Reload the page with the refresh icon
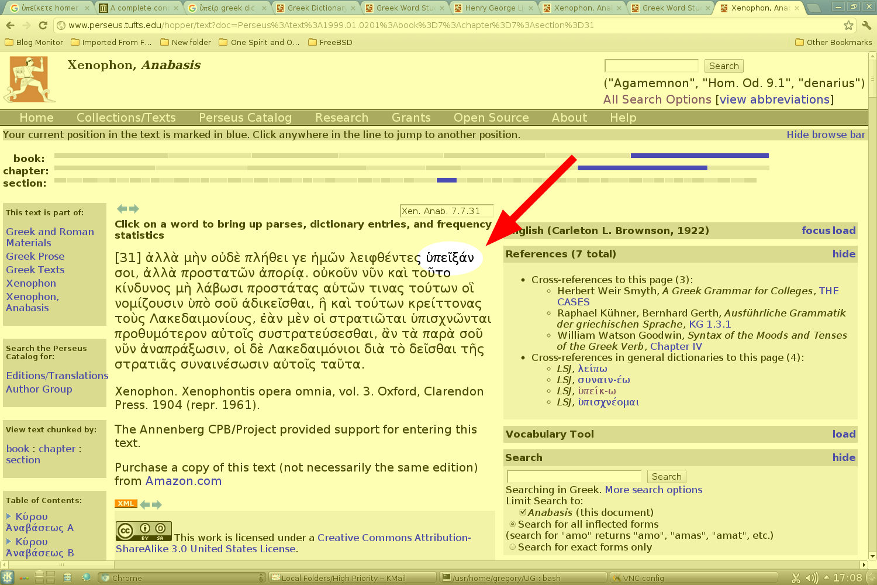 pyautogui.click(x=43, y=25)
